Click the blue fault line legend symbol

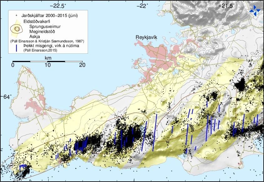pos(16,48)
